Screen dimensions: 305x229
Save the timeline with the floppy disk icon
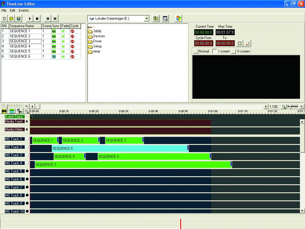click(x=19, y=19)
